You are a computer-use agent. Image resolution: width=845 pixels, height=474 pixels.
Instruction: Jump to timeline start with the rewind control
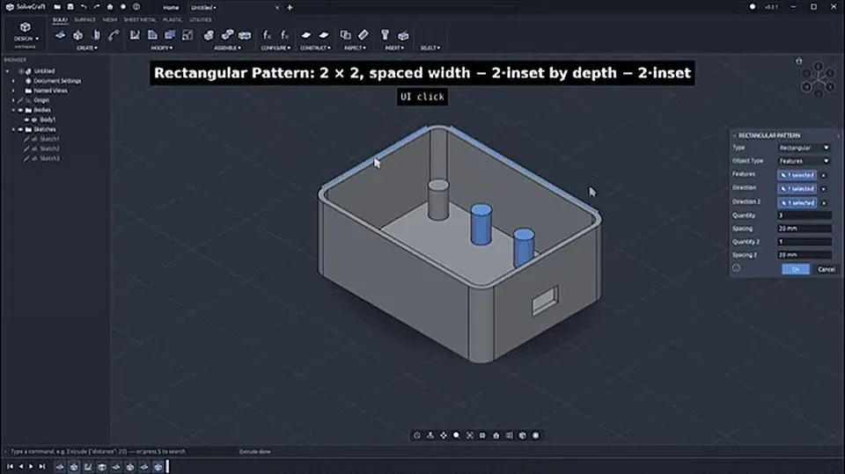click(x=11, y=466)
